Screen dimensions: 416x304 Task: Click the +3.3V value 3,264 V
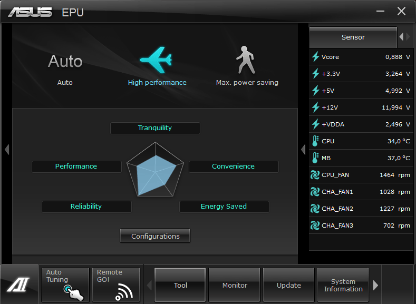point(398,74)
